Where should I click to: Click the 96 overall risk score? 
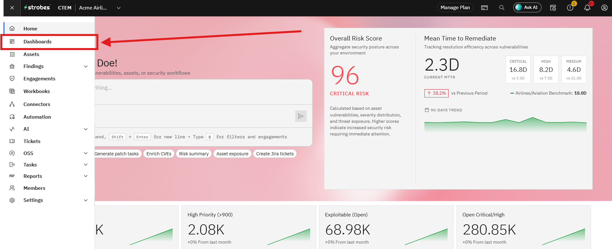click(345, 76)
